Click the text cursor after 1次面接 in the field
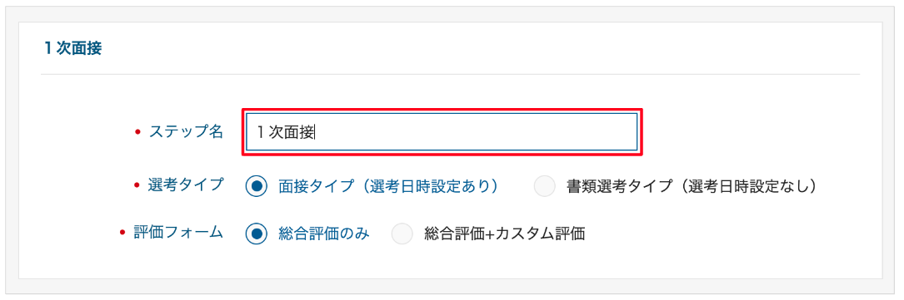This screenshot has height=300, width=904. click(x=316, y=132)
